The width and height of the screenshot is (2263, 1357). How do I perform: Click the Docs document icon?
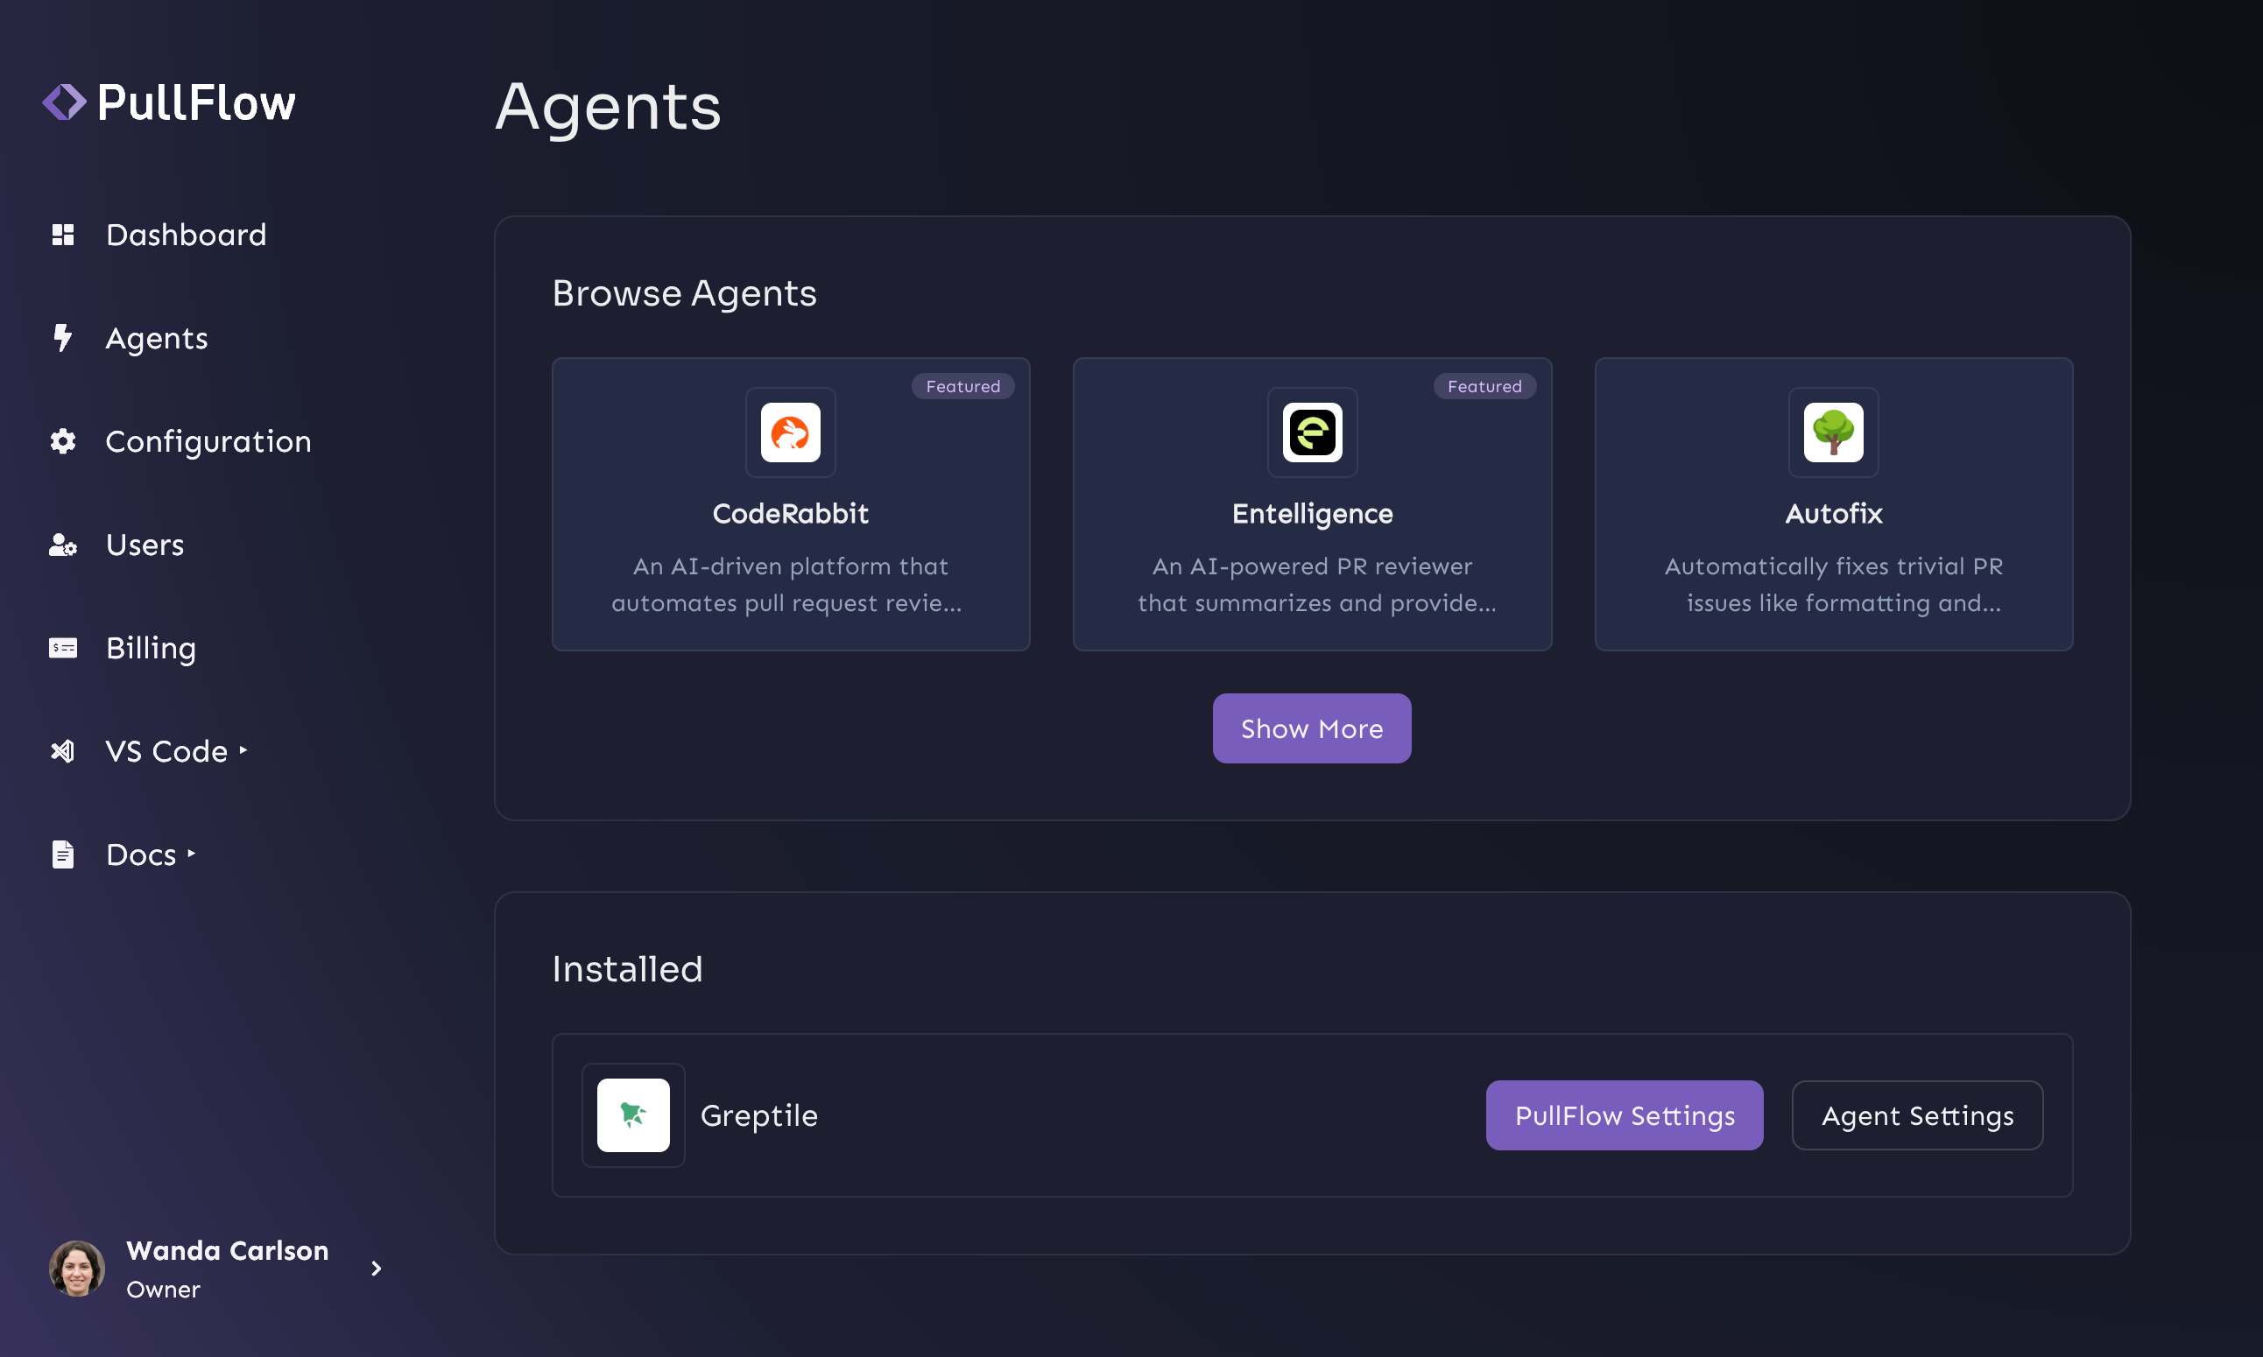tap(63, 855)
